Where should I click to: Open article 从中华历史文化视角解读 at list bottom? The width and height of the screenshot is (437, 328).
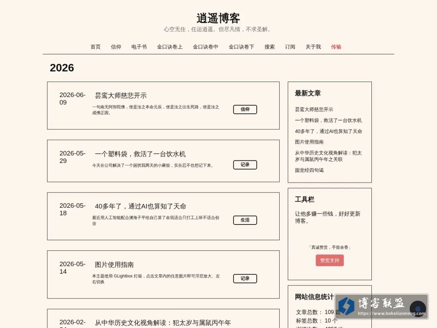click(x=163, y=323)
